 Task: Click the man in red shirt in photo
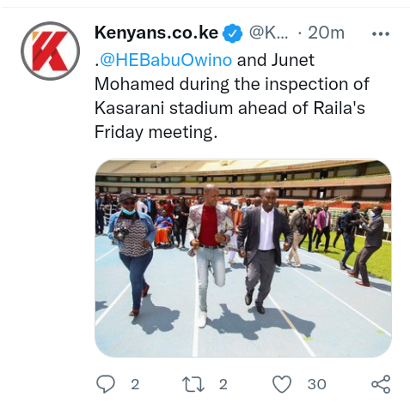(x=210, y=255)
